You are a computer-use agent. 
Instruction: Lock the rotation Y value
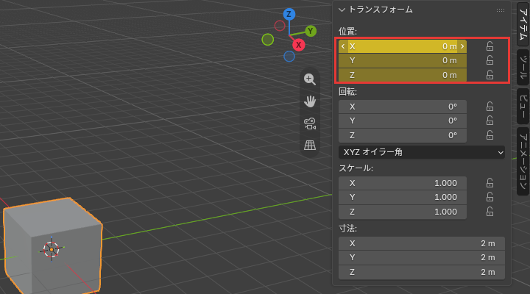(x=490, y=121)
